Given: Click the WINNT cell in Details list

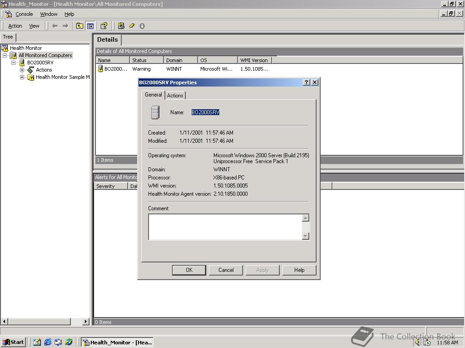Looking at the screenshot, I should 174,69.
